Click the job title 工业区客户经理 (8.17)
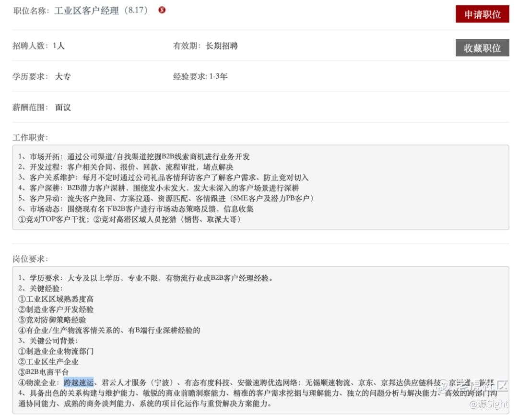The image size is (518, 416). coord(101,10)
